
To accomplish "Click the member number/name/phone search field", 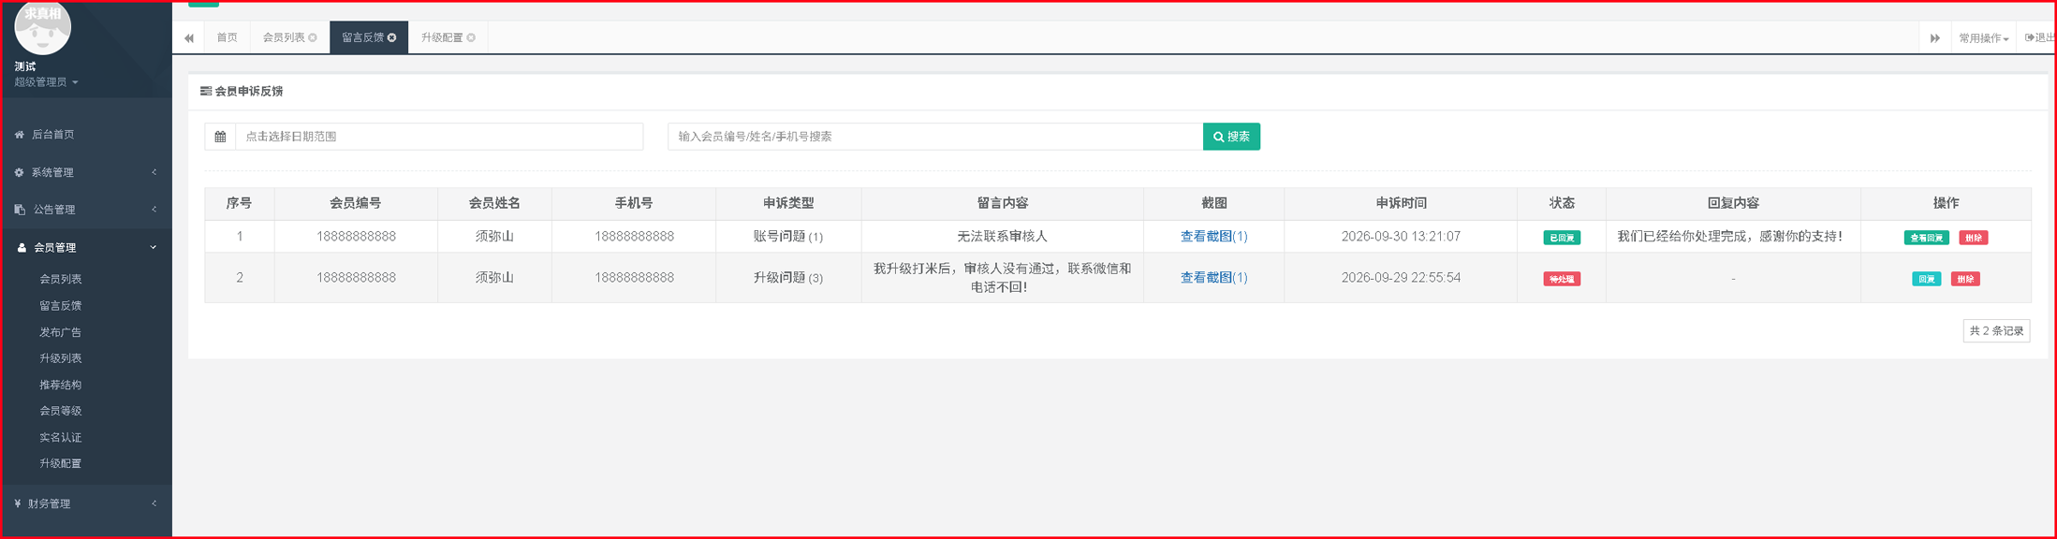I will (x=935, y=137).
